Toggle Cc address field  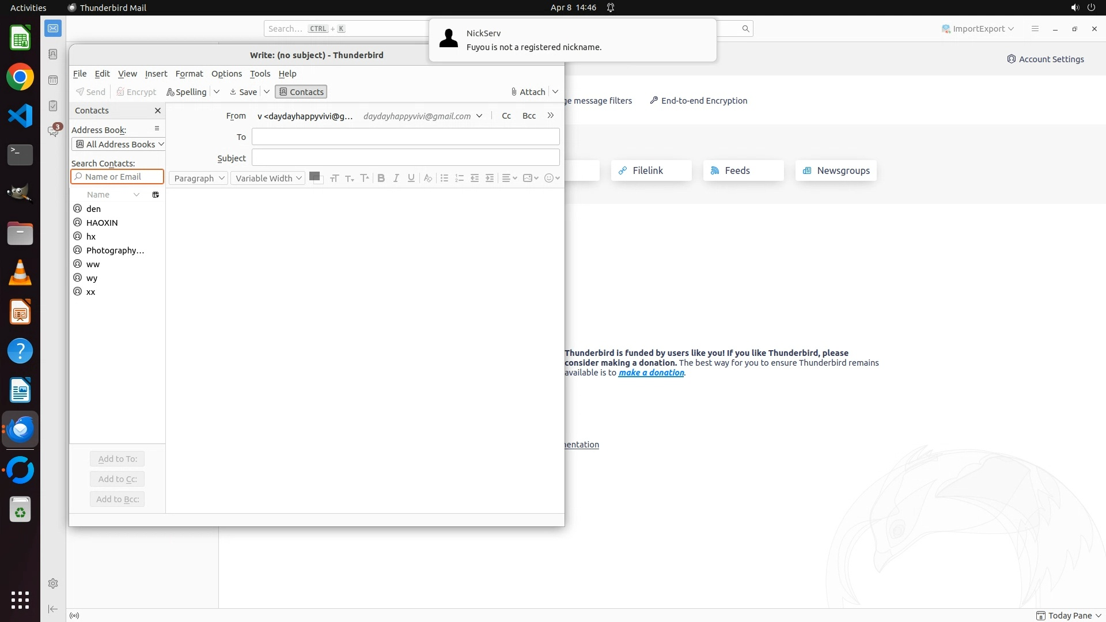click(506, 116)
